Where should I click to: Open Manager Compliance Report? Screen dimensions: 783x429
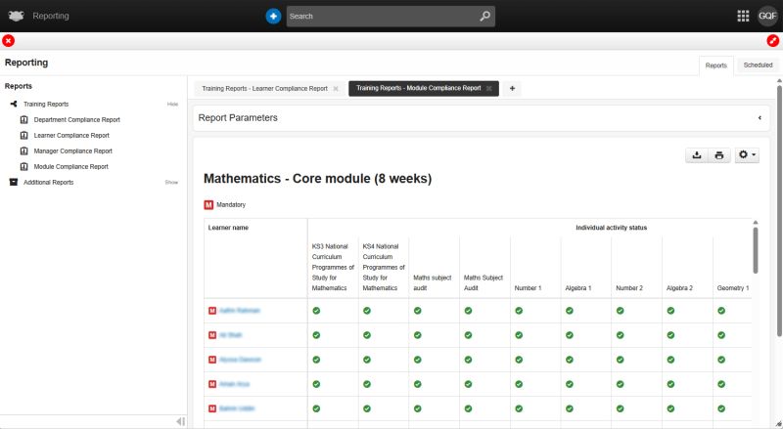[x=72, y=150]
